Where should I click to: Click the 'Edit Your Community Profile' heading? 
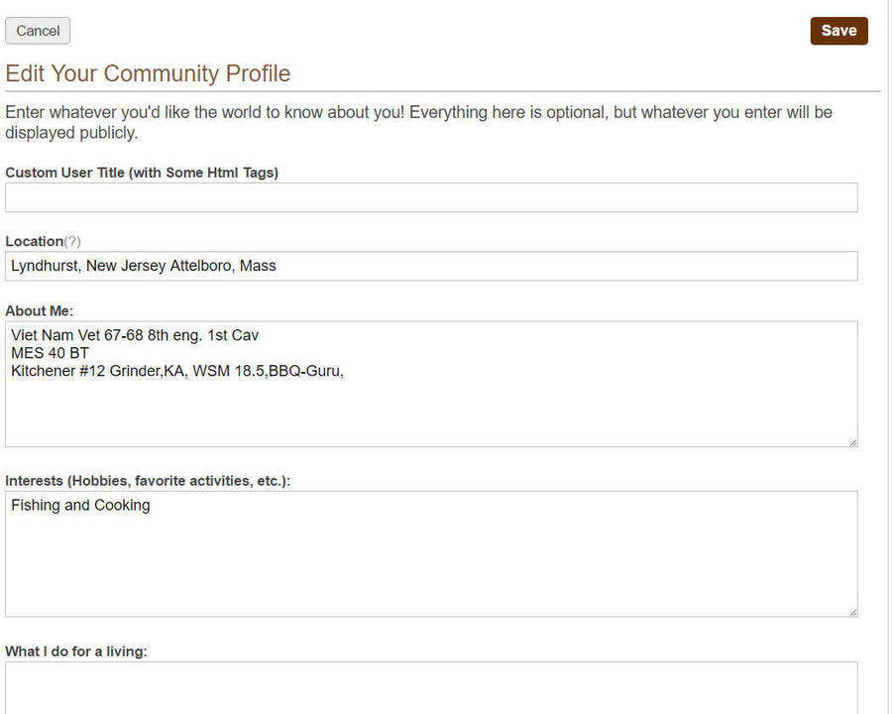(x=148, y=73)
